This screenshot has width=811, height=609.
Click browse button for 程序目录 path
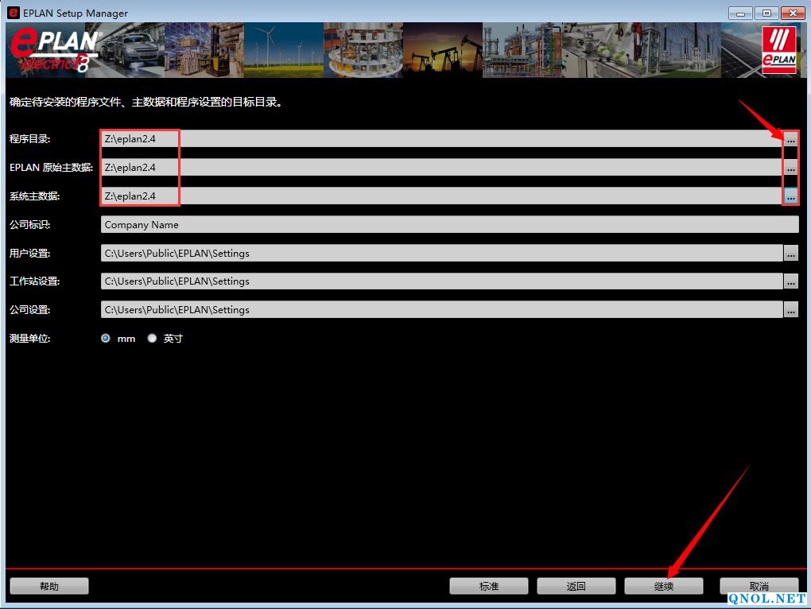pos(790,139)
